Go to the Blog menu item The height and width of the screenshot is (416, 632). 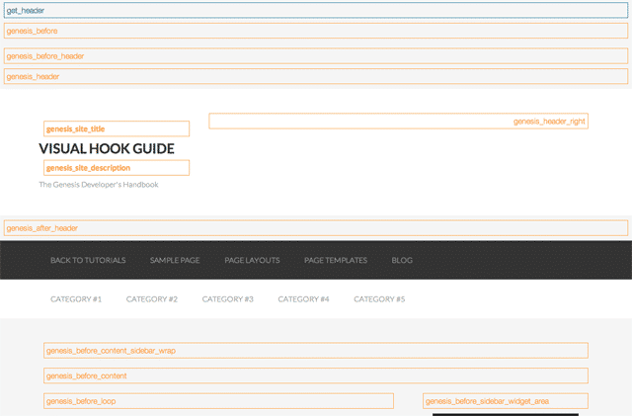point(402,260)
